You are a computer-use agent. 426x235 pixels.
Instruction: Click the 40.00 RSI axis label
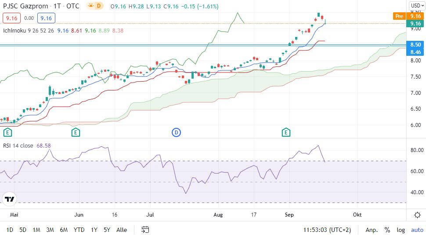pos(417,192)
